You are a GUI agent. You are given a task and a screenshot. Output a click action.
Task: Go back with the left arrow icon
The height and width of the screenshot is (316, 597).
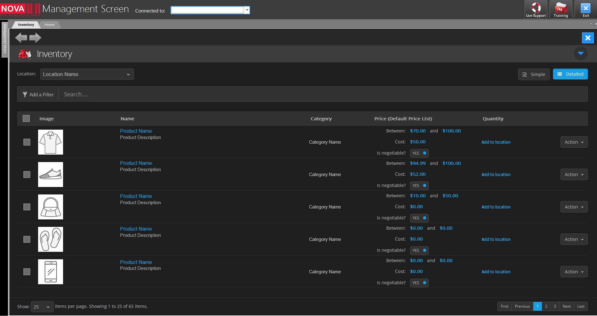(21, 38)
